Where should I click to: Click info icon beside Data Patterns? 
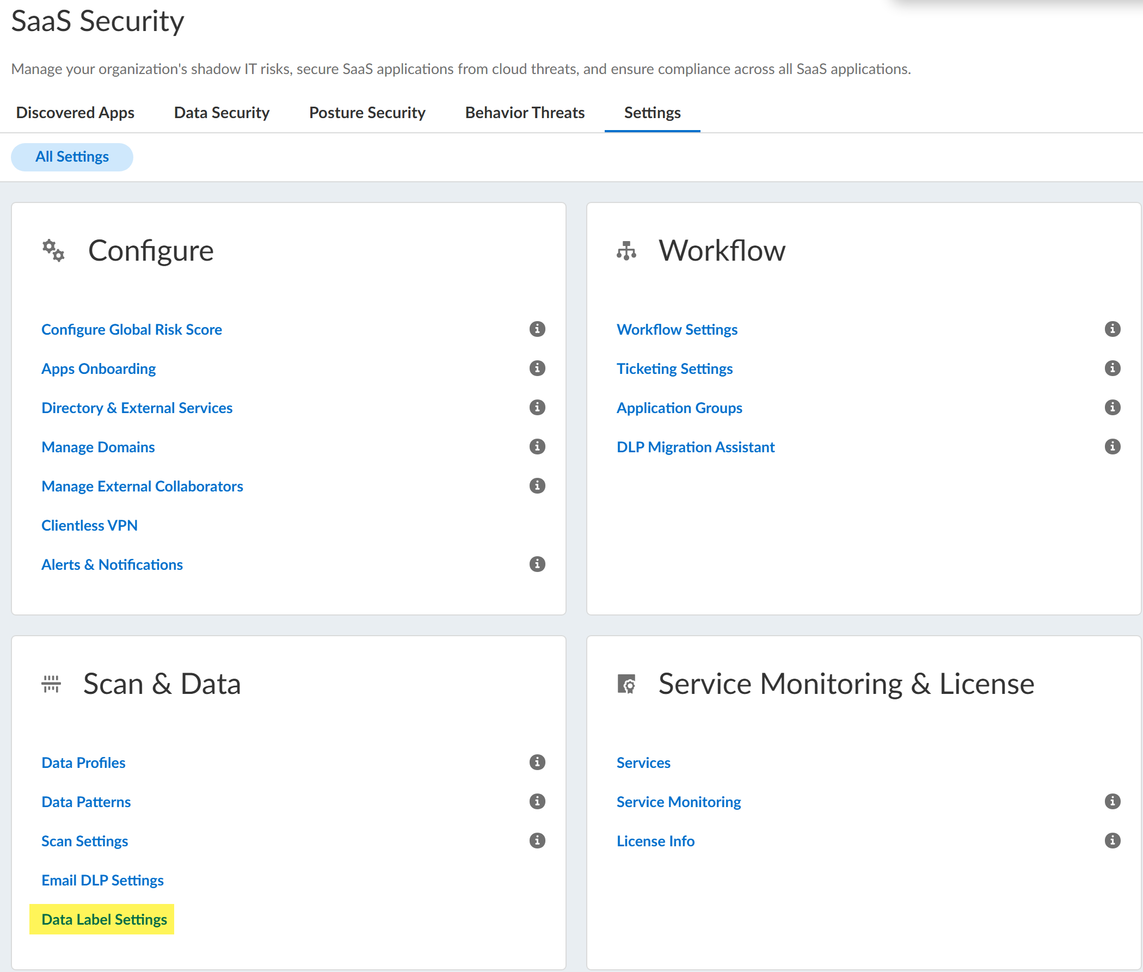(x=537, y=801)
